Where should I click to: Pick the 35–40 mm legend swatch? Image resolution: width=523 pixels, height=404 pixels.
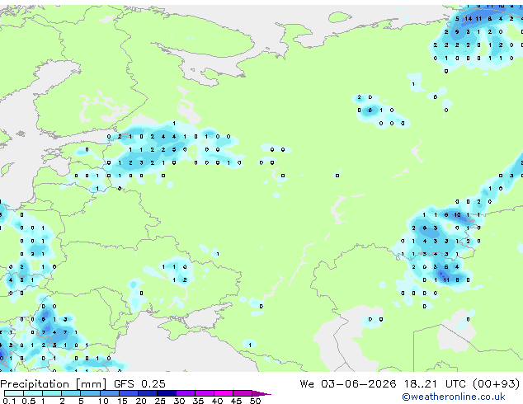point(204,393)
